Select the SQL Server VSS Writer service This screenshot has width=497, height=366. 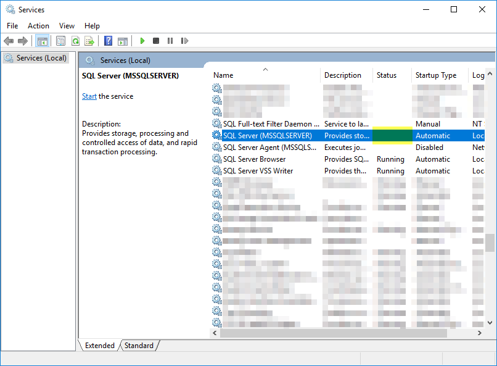(x=258, y=170)
